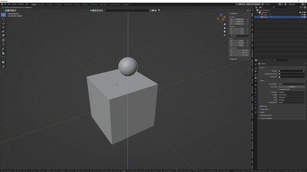Open Material properties tab
The image size is (307, 172).
256,108
